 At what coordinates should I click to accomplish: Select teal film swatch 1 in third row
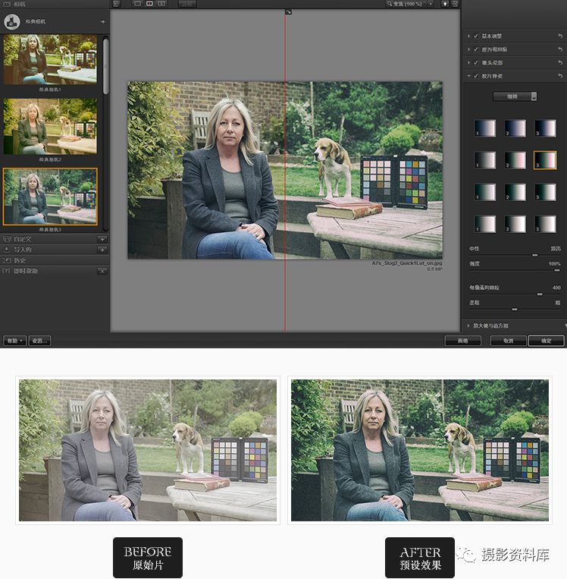pos(484,193)
